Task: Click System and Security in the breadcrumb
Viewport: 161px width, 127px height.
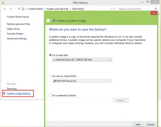Action: pyautogui.click(x=57, y=9)
